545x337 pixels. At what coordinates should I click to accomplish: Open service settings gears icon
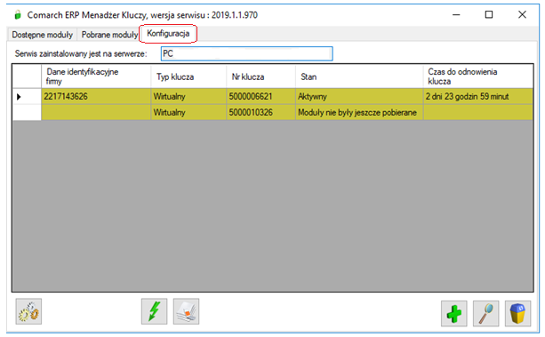(x=28, y=311)
